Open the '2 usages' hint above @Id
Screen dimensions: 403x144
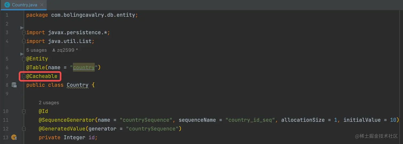(x=49, y=102)
